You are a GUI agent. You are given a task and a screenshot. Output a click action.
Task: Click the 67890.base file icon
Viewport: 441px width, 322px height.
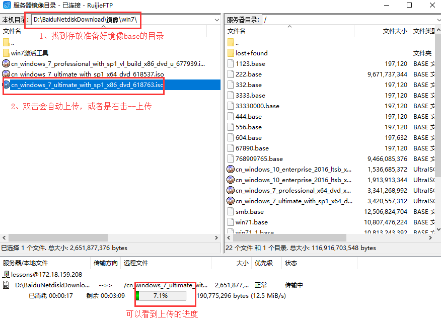coord(231,148)
